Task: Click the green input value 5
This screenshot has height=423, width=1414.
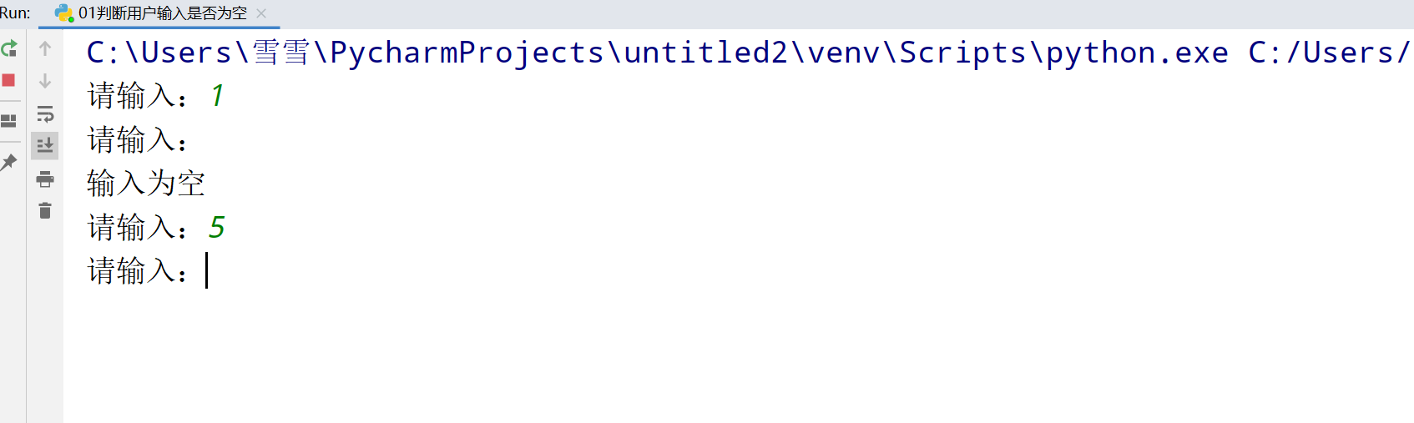Action: pos(217,227)
